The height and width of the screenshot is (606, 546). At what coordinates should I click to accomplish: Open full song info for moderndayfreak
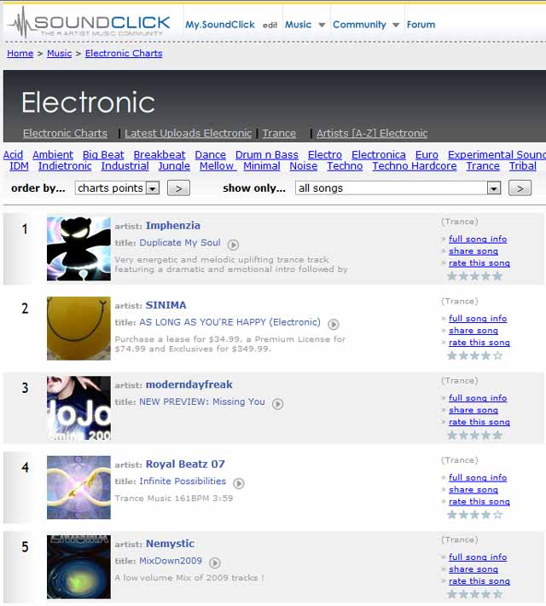(478, 398)
